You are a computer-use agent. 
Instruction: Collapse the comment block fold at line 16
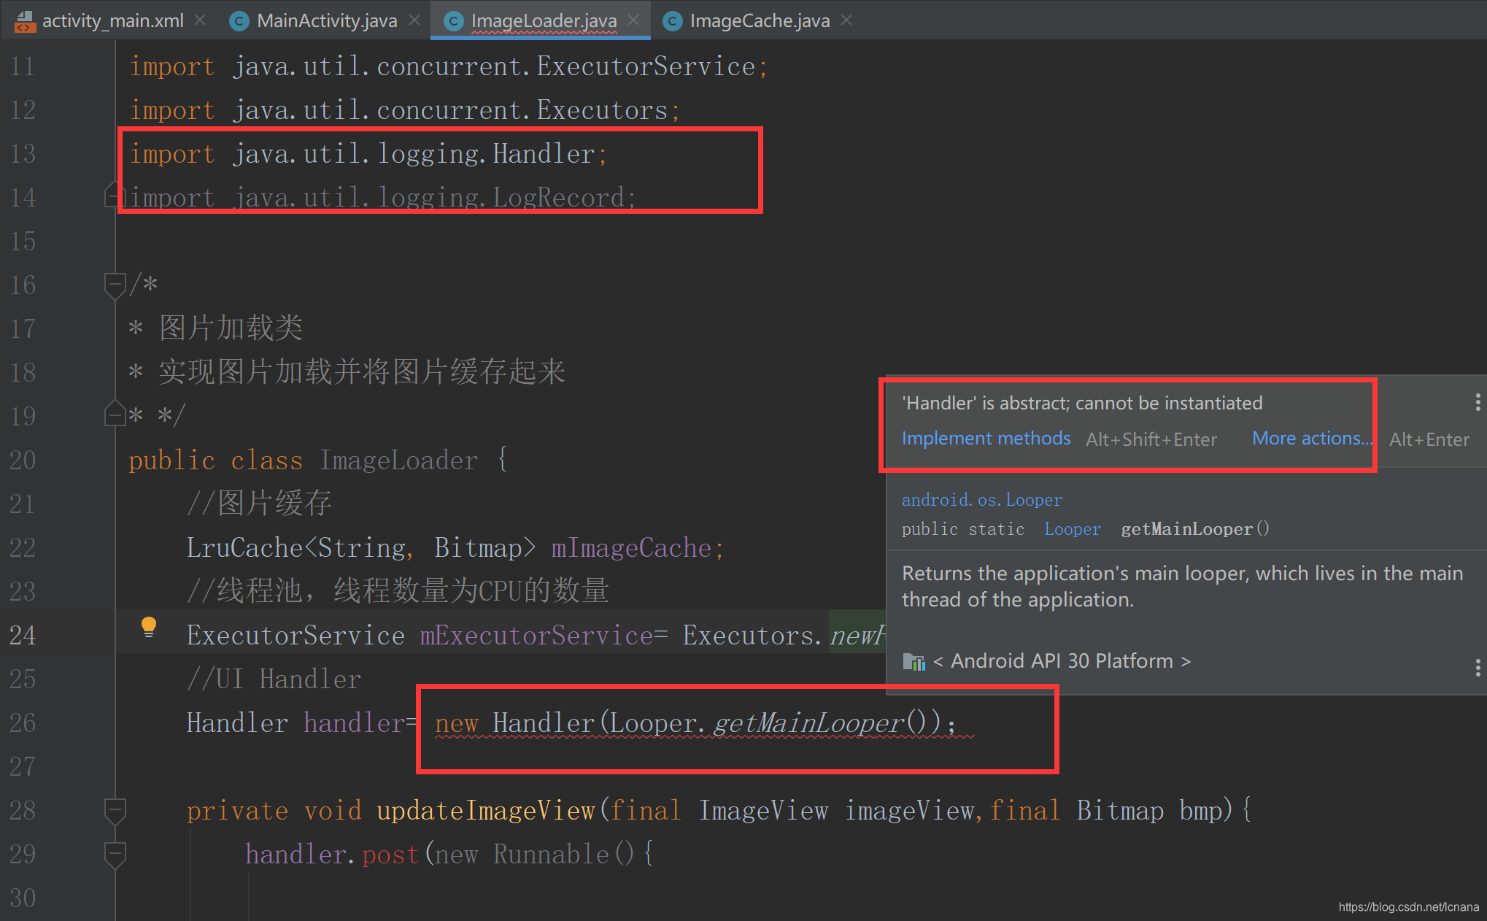(115, 286)
